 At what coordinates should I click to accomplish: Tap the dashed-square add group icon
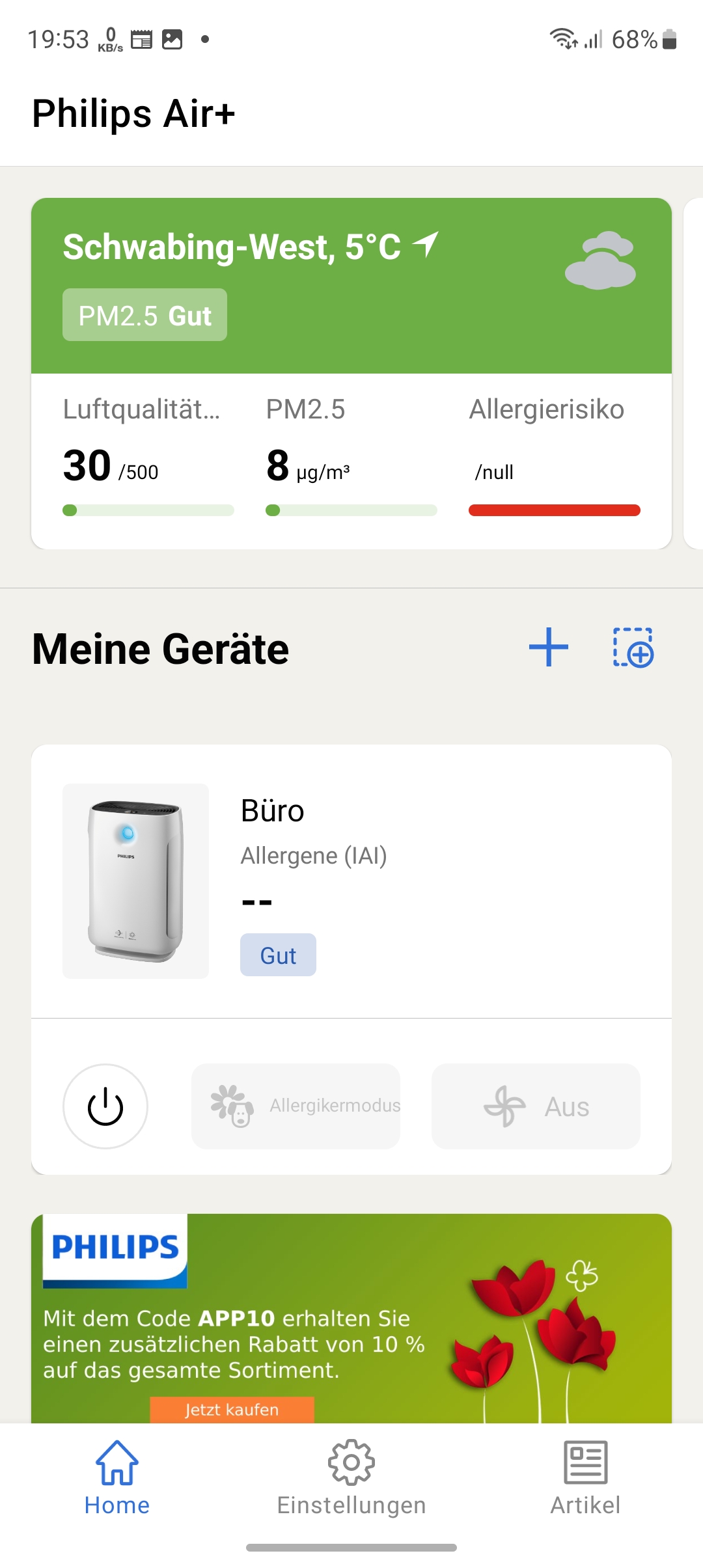coord(633,648)
